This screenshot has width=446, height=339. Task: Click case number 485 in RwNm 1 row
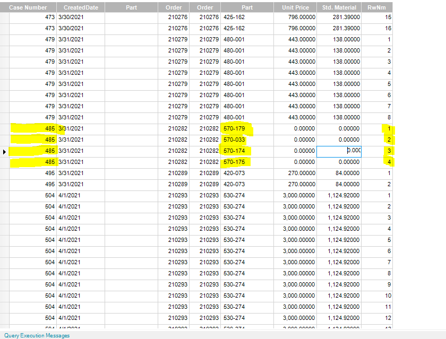(x=33, y=129)
